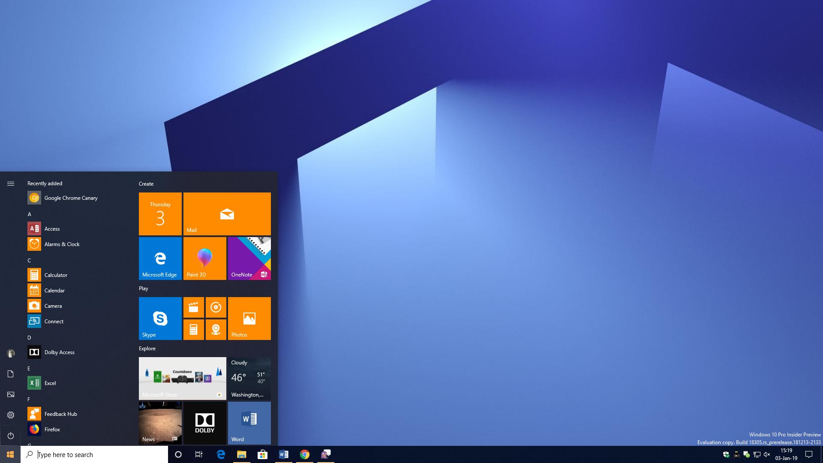Click the network monitor tray icon
Viewport: 823px width, 463px height.
pos(757,454)
